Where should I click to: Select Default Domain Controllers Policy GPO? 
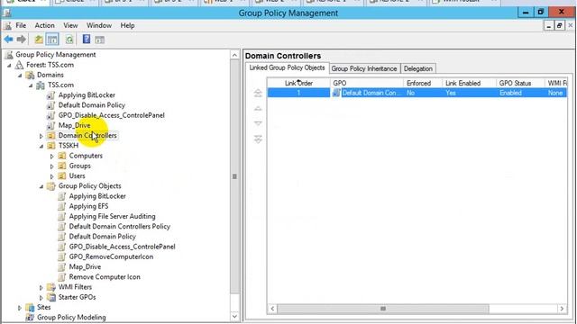[120, 227]
